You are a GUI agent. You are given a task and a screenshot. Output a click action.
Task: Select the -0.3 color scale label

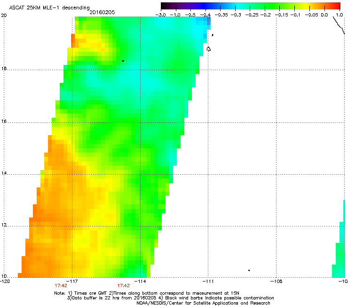tap(236, 15)
